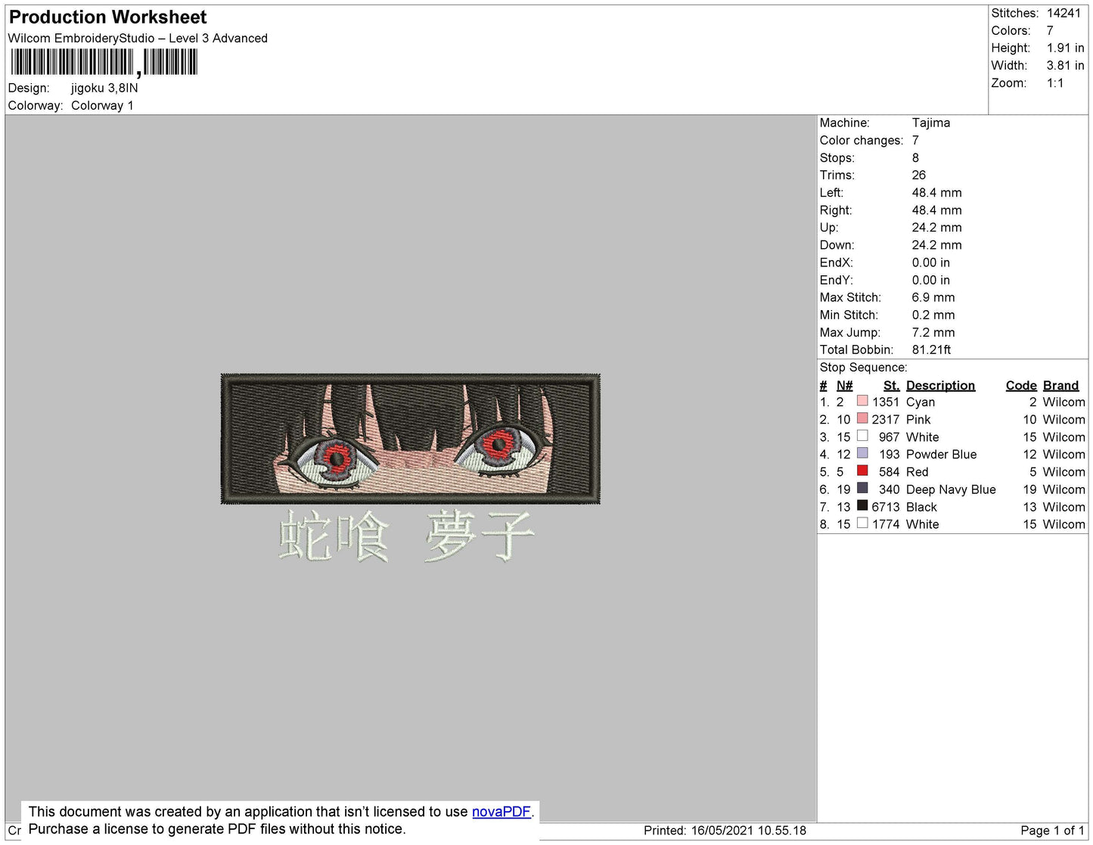Open the novaPDF link
This screenshot has width=1093, height=845.
tap(501, 812)
